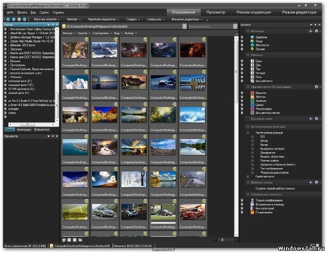Click the Альбомы category icon

click(x=253, y=37)
